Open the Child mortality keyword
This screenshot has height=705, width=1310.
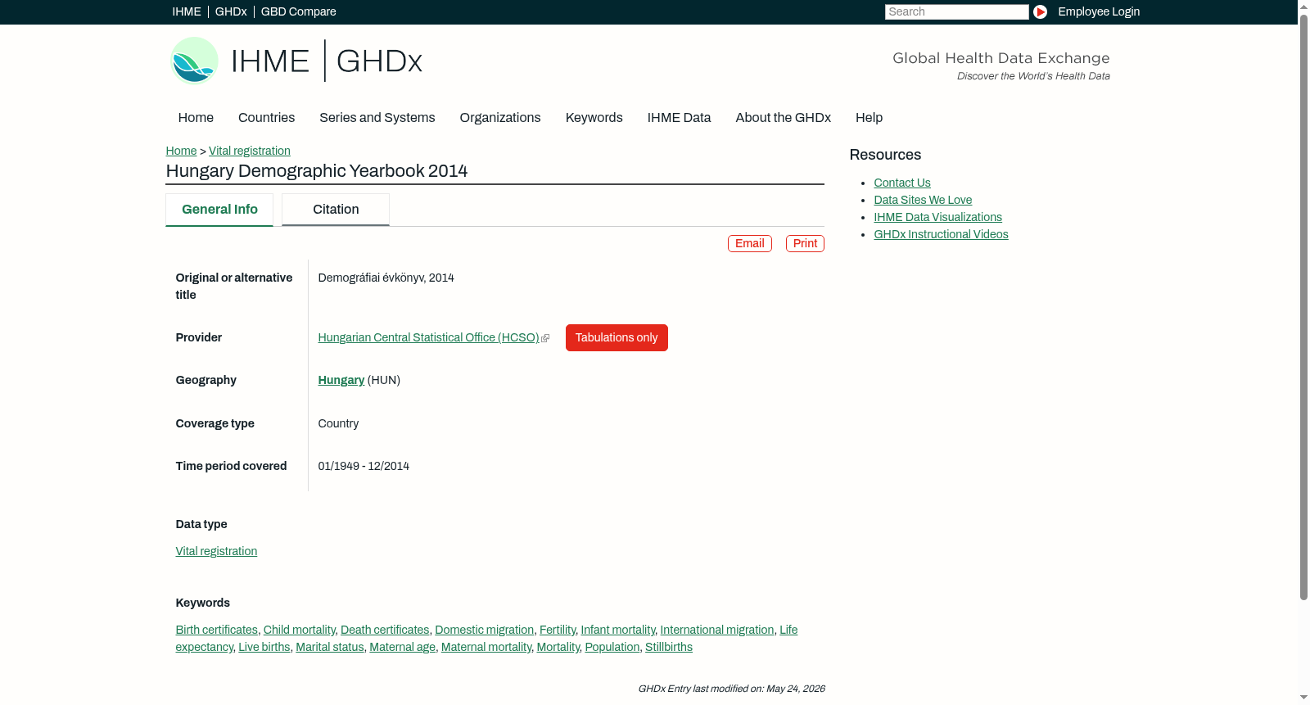(300, 630)
